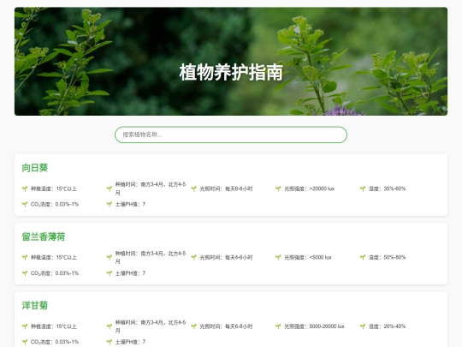Viewport: 462px width, 347px height.
Task: Click the sprout icon beside 光照时间 每天4-6小时
Action: point(193,258)
